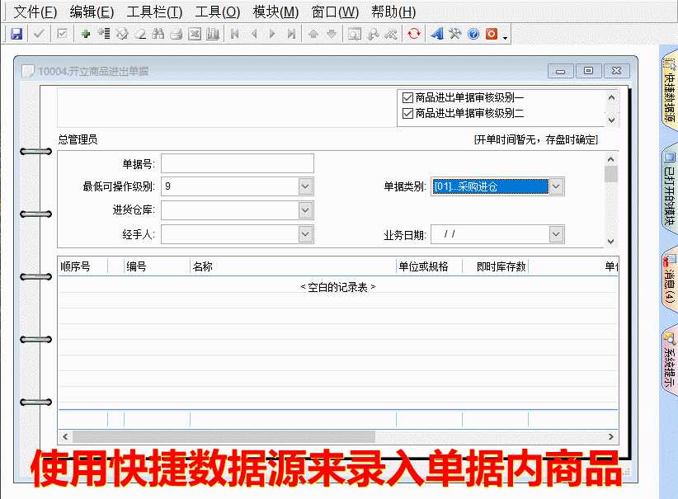The image size is (678, 499).
Task: Open the 单据类别 dropdown
Action: [557, 186]
